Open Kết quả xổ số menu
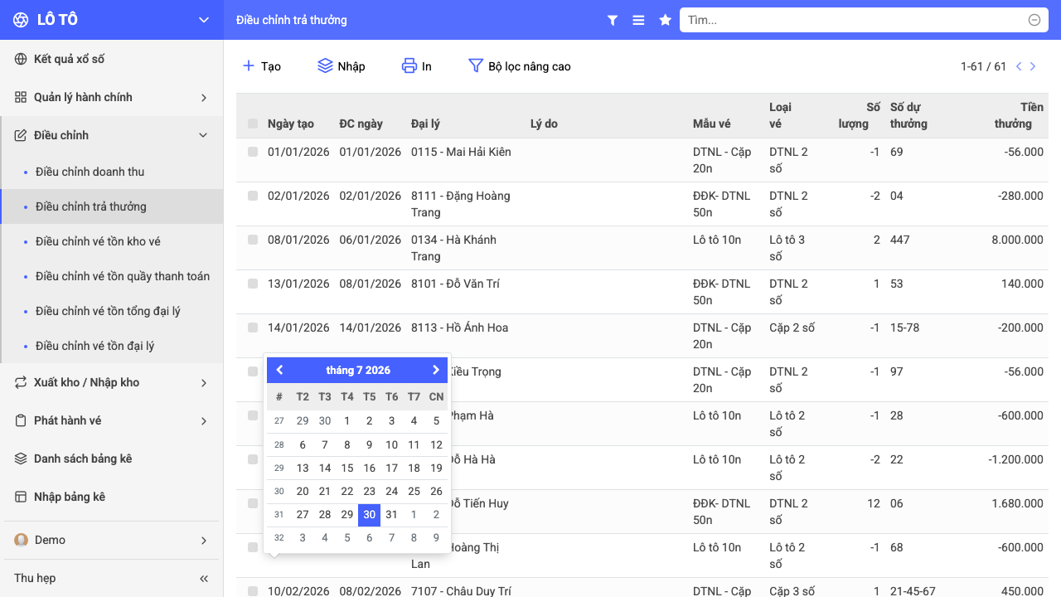1061x597 pixels. tap(111, 59)
